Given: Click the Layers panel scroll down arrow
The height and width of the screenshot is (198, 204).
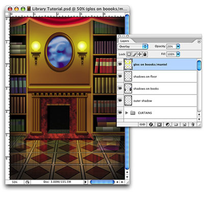Looking at the screenshot, I should 199,119.
